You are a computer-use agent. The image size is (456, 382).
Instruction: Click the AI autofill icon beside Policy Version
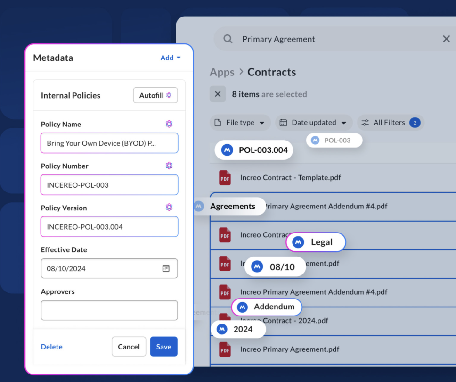(169, 207)
